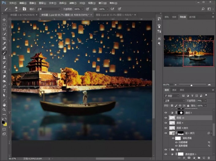216x161 pixels.
Task: Select the Healing Brush tool
Action: (x=4, y=48)
